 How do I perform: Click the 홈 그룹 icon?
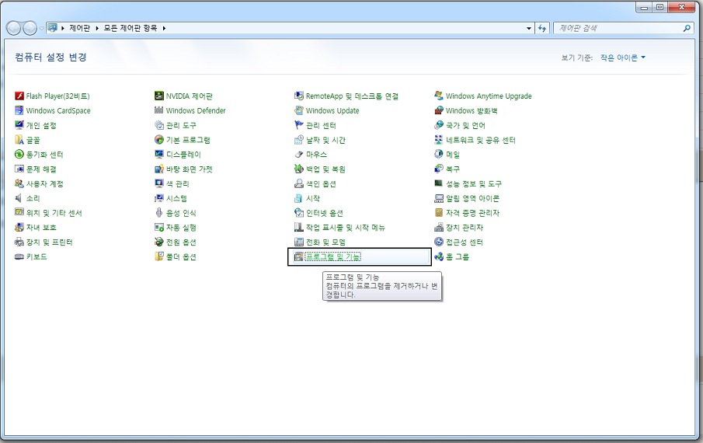tap(439, 256)
